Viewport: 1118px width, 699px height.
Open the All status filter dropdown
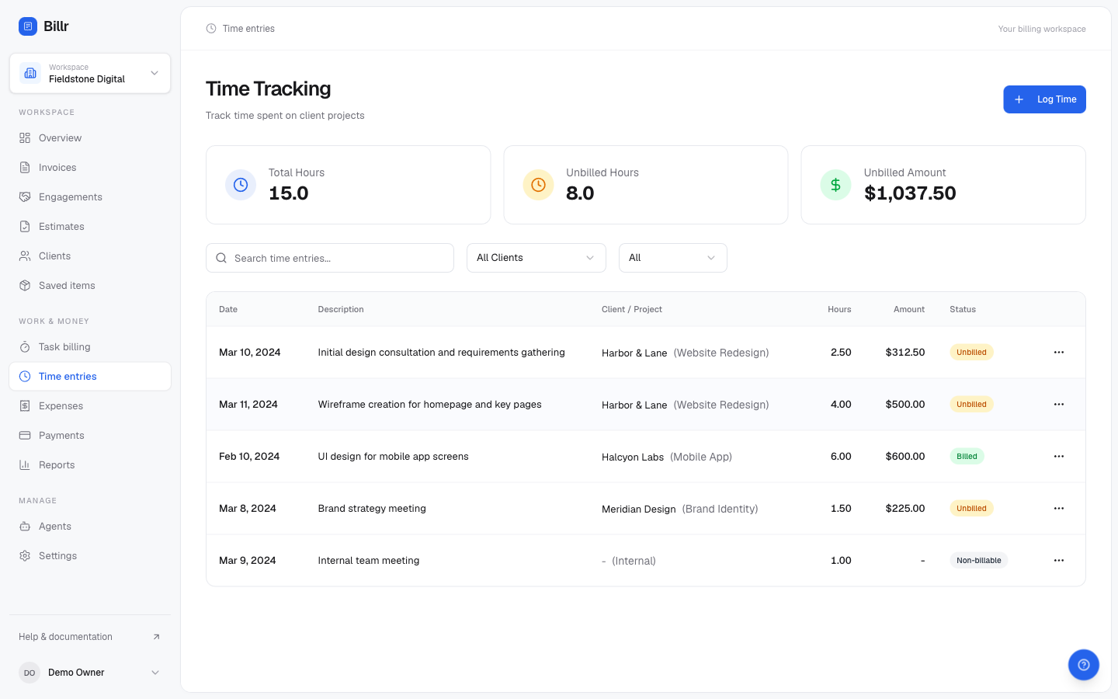click(673, 258)
